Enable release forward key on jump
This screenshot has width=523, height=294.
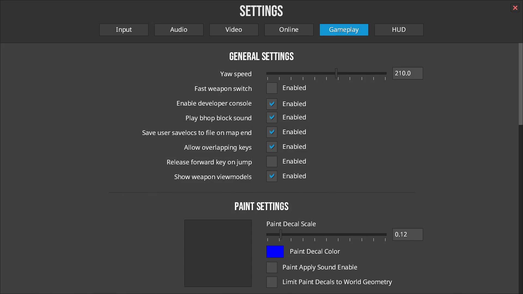pyautogui.click(x=272, y=161)
